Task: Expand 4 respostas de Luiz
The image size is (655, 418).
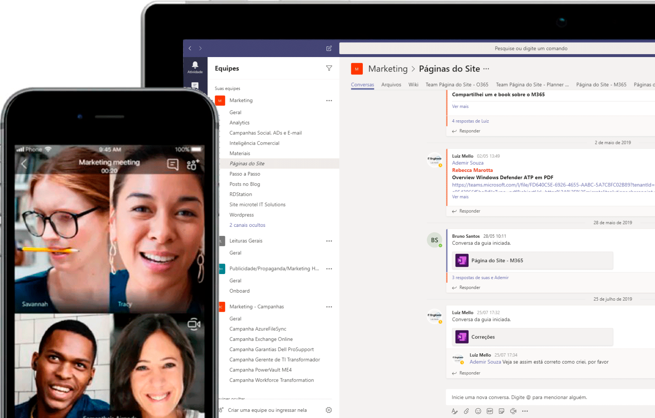Action: [x=470, y=121]
